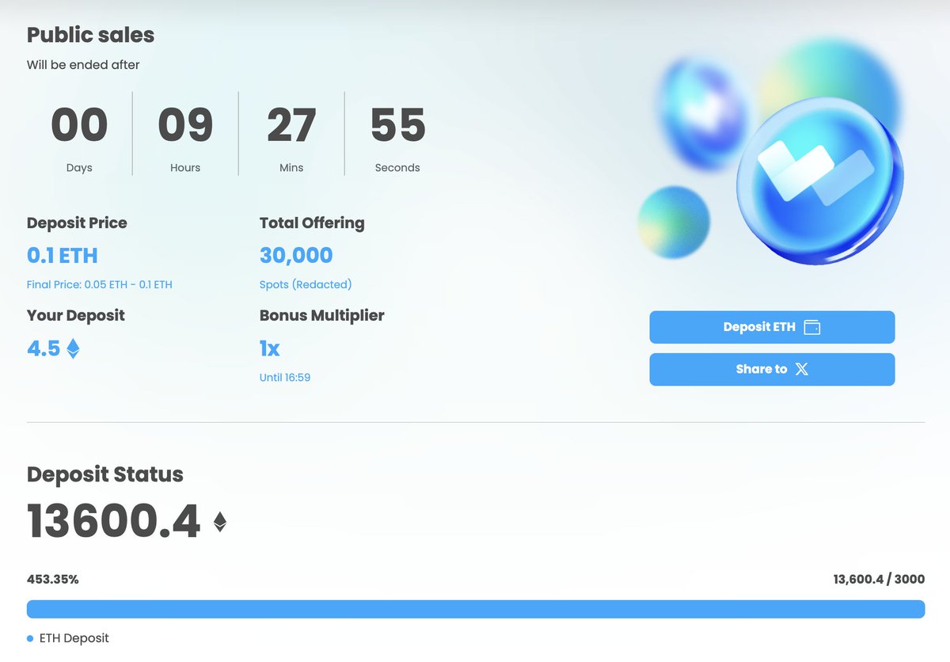Select the 'Public sales' heading
The height and width of the screenshot is (662, 950).
point(90,35)
